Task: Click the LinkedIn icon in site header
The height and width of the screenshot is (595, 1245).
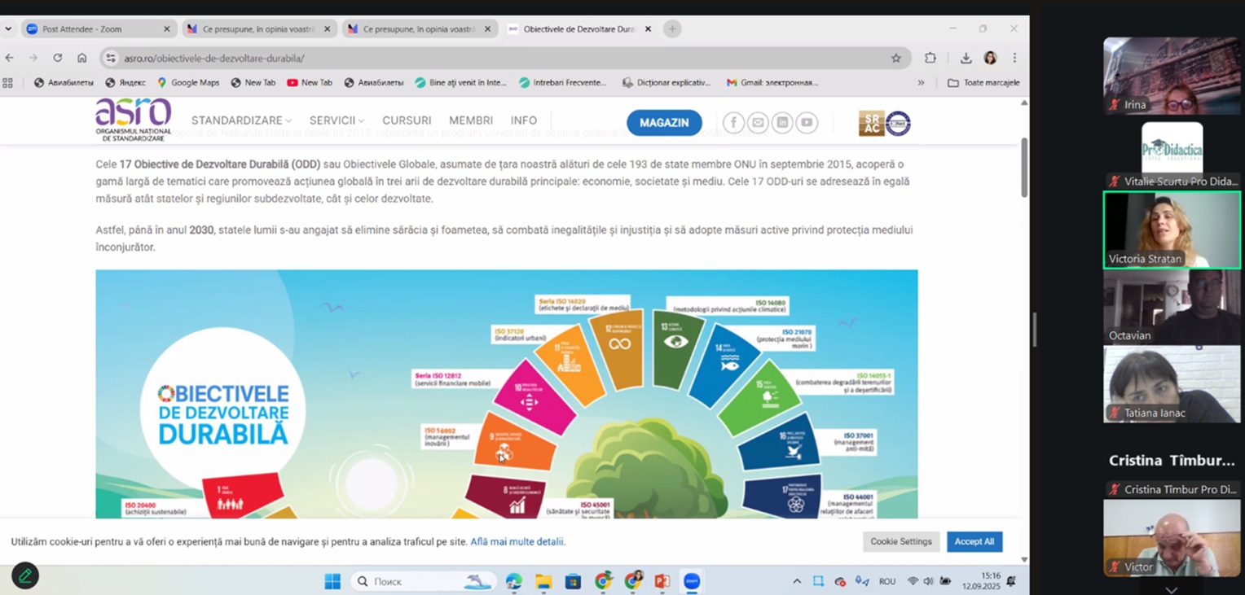Action: 782,123
